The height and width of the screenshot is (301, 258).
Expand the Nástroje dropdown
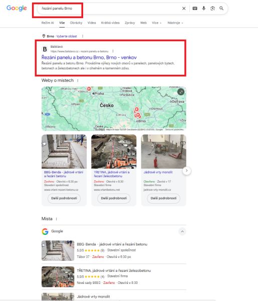[175, 23]
